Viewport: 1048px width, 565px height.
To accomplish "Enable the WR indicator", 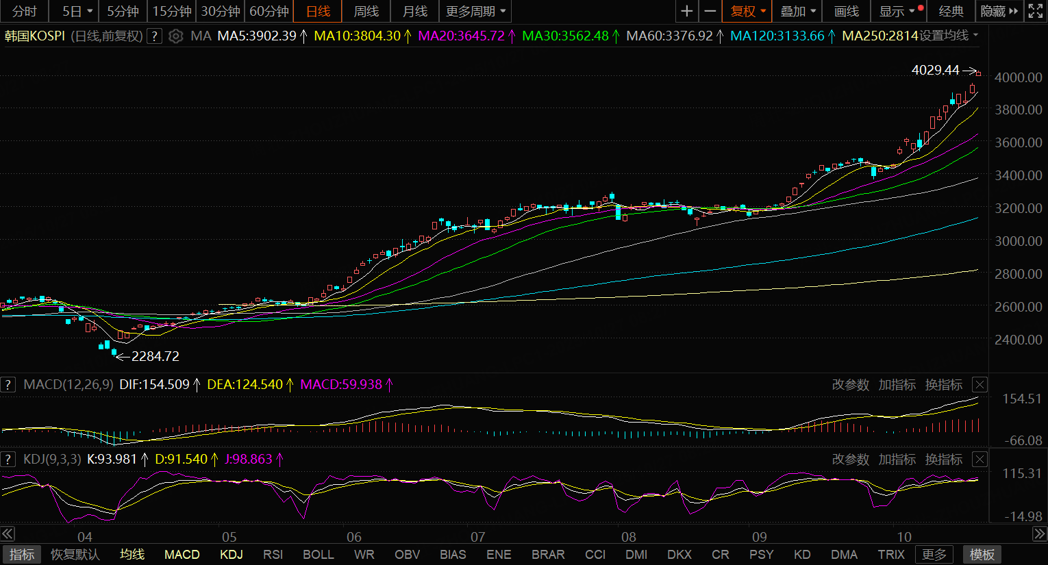I will point(364,555).
